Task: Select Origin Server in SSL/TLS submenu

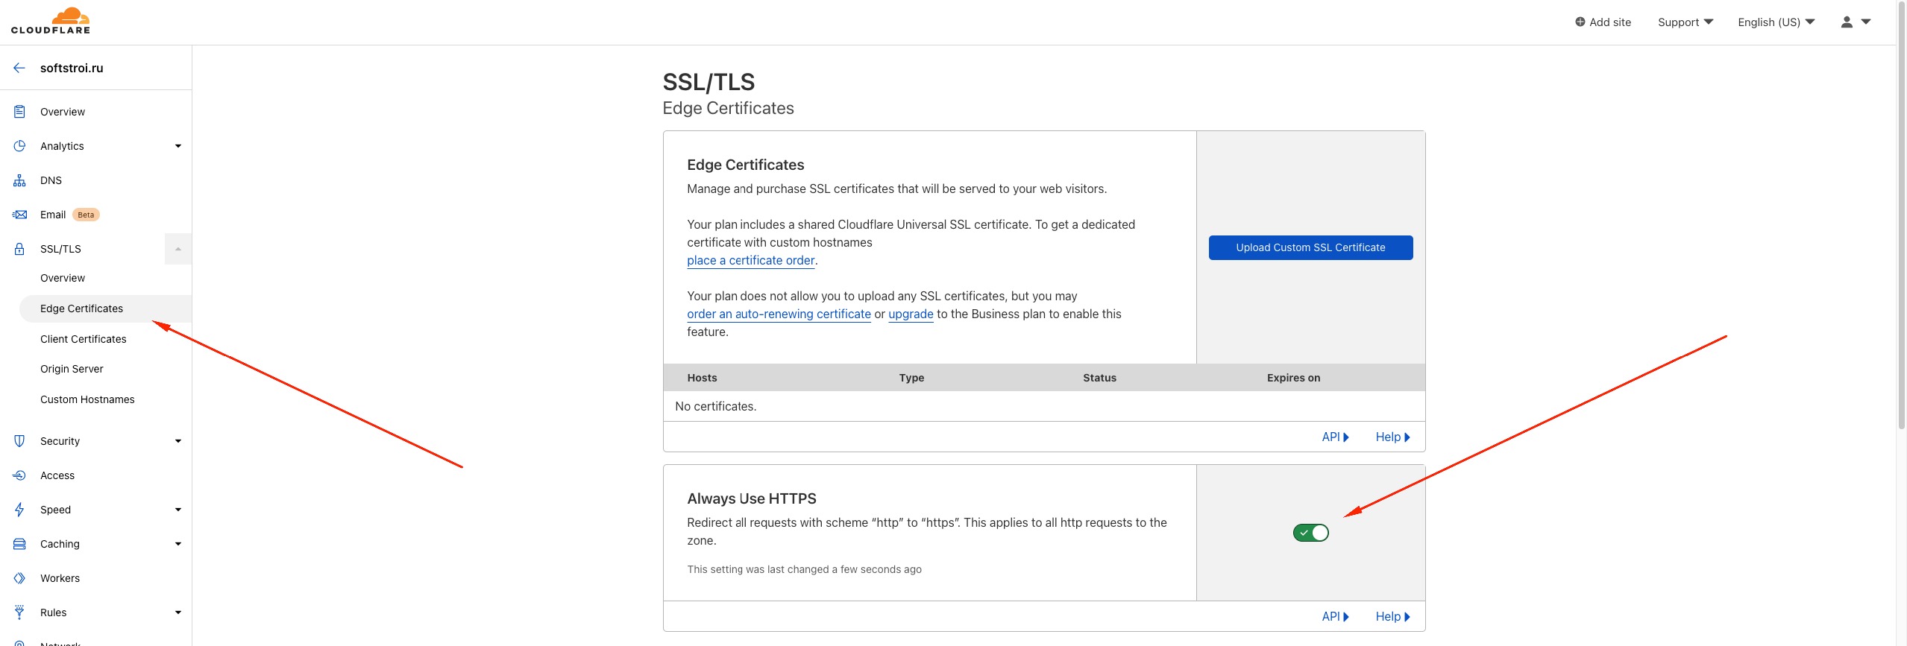Action: pyautogui.click(x=72, y=369)
